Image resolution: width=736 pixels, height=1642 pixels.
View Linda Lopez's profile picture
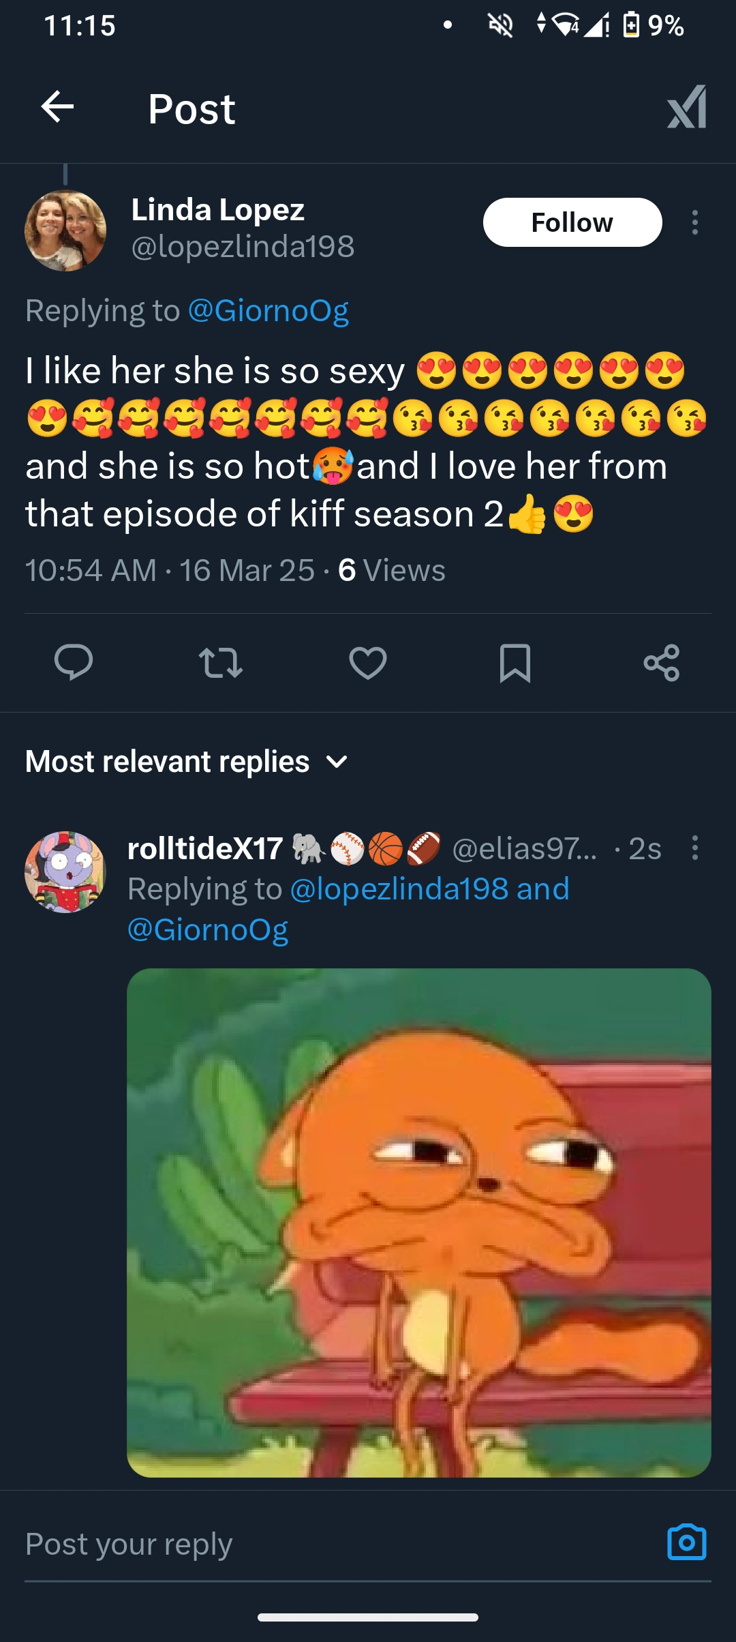(x=65, y=230)
